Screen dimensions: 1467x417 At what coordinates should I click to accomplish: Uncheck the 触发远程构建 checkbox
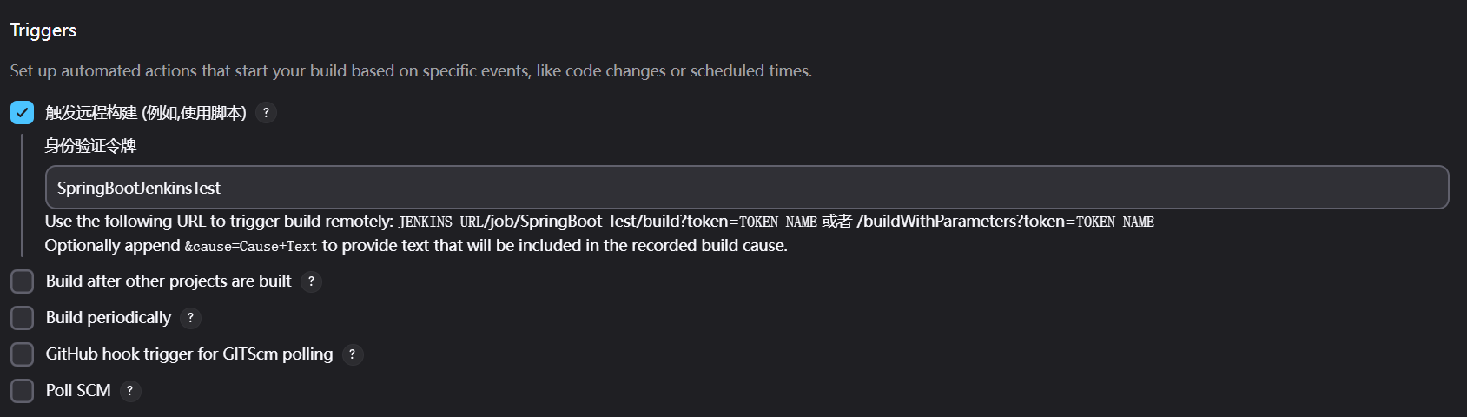(23, 113)
